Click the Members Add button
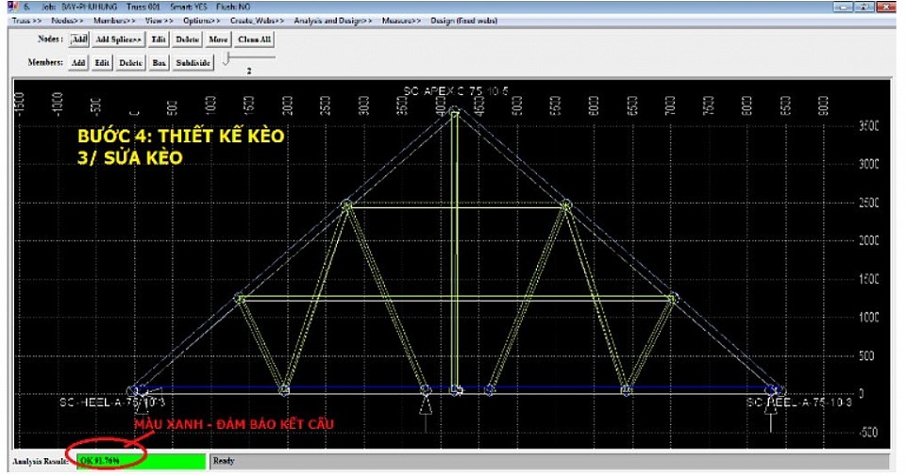 (x=78, y=62)
